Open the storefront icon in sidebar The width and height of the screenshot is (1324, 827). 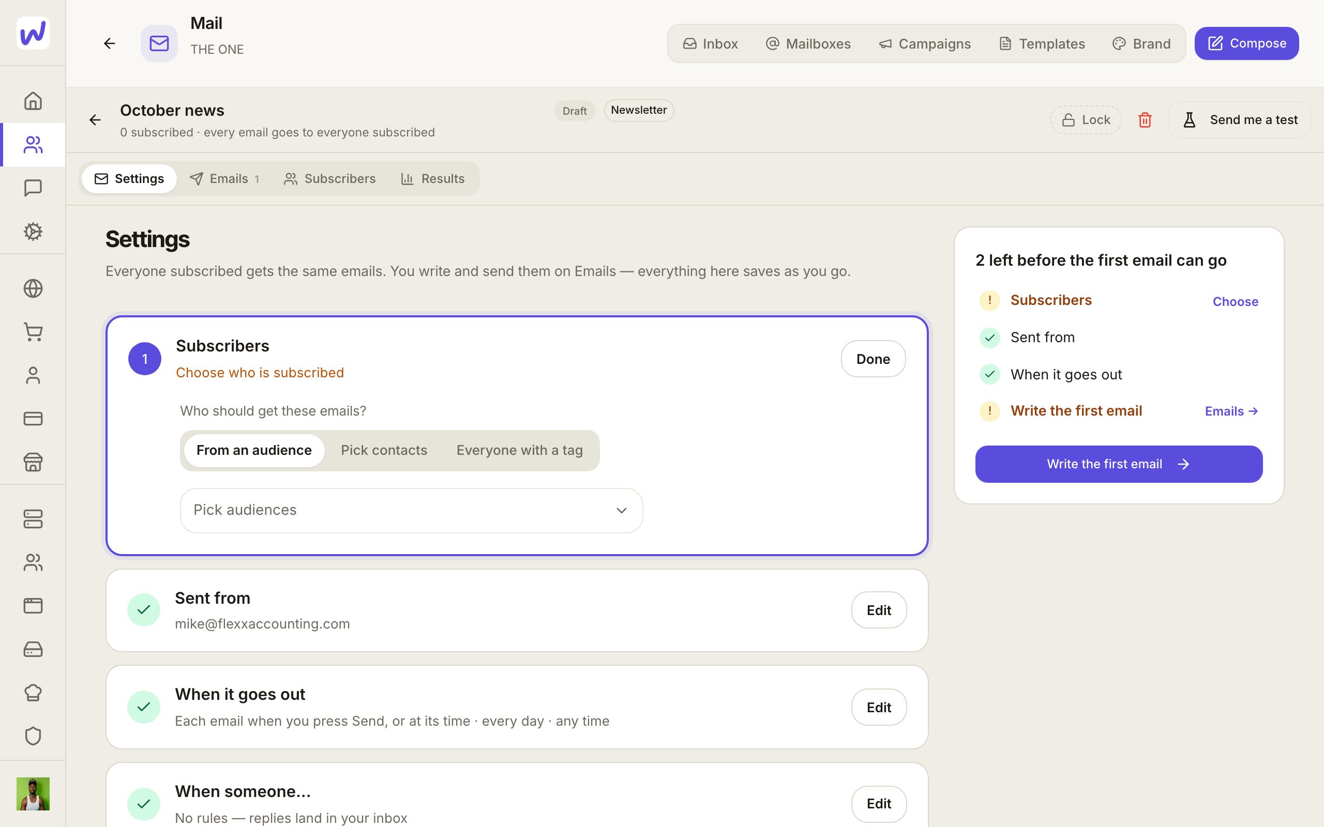33,462
